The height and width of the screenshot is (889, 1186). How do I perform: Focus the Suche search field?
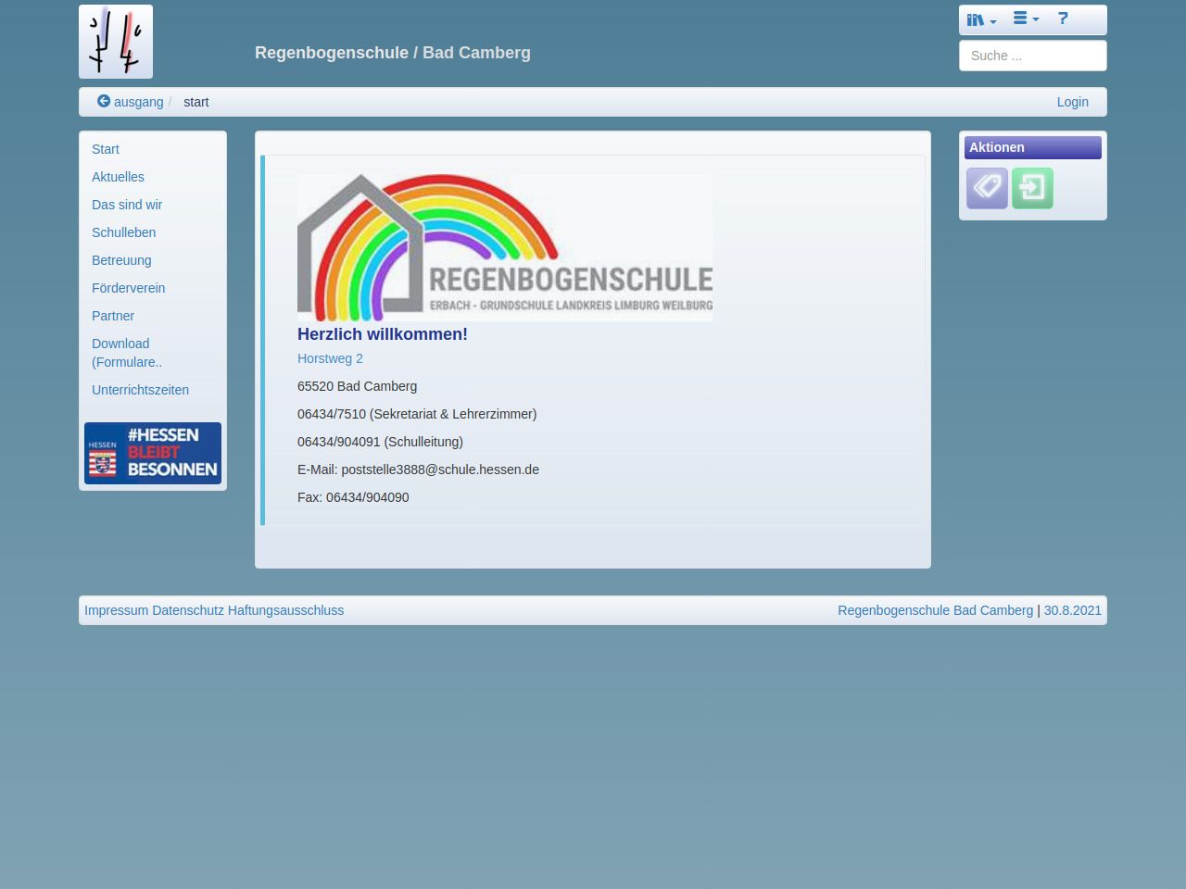pos(1032,56)
